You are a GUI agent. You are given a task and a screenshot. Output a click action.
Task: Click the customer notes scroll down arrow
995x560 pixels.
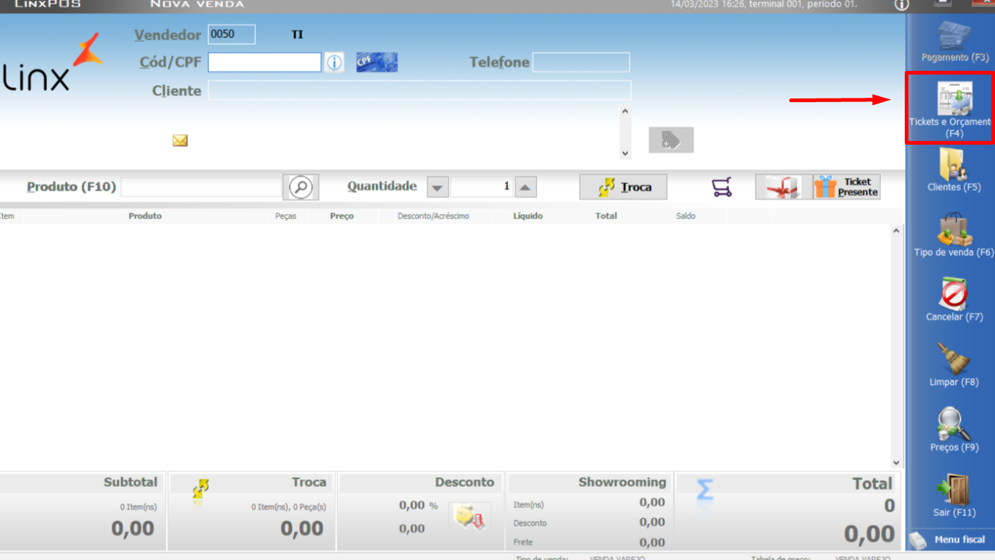625,153
